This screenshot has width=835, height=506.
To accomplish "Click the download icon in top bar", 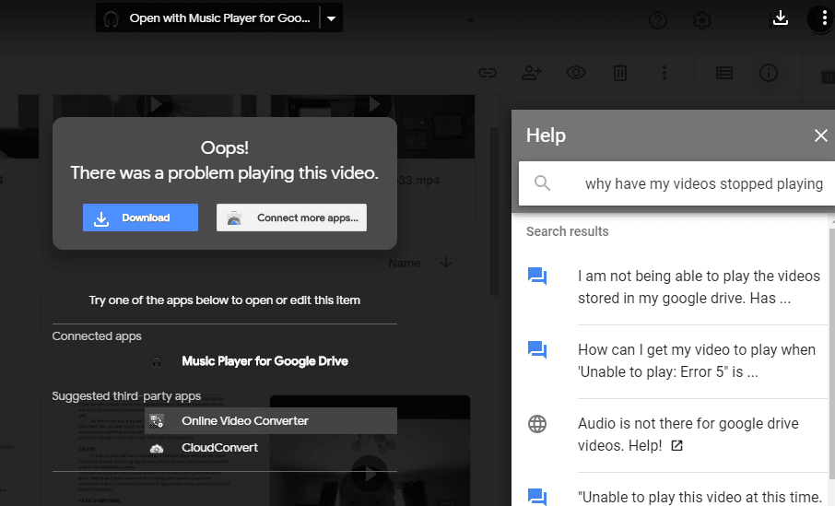I will click(780, 18).
